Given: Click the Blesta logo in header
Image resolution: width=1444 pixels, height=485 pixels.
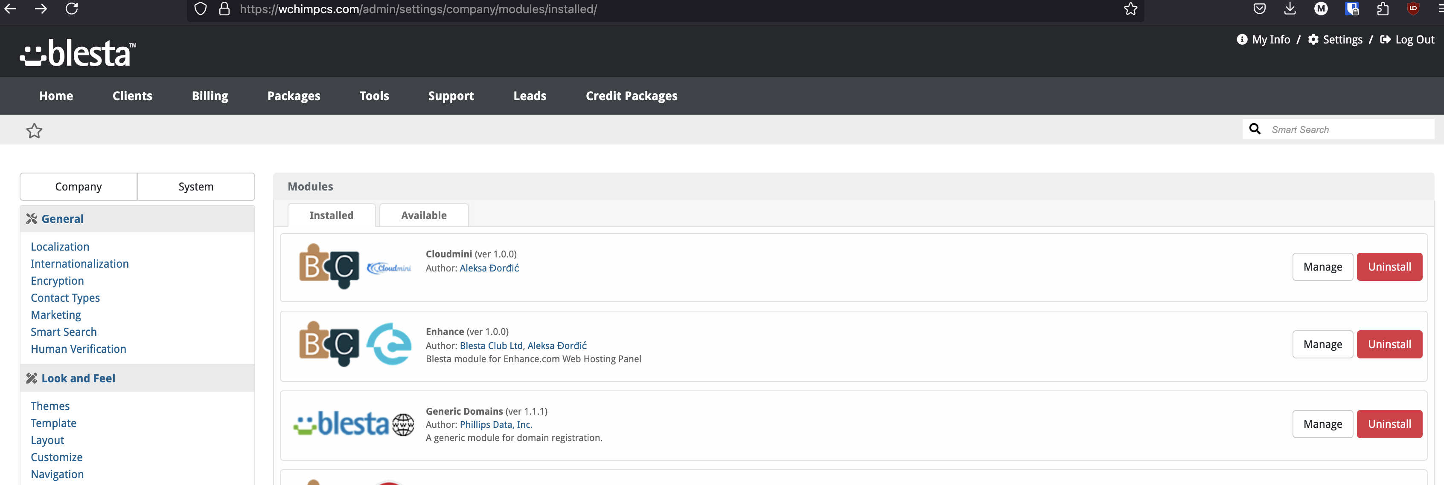Looking at the screenshot, I should pos(78,53).
